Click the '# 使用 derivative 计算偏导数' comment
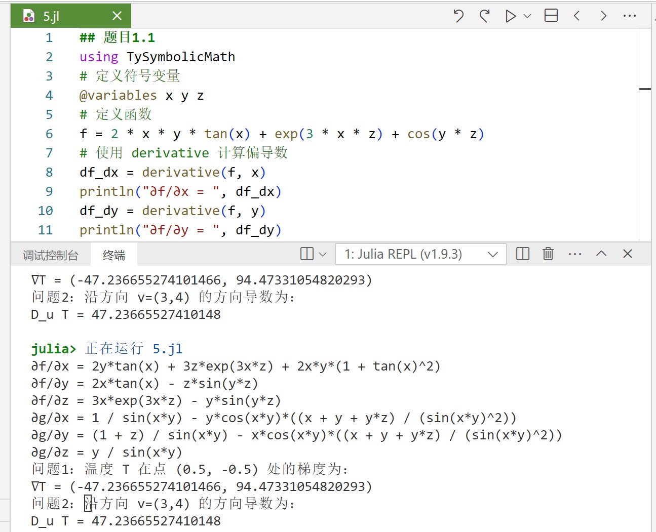Screen dimensions: 656x532 [x=184, y=153]
